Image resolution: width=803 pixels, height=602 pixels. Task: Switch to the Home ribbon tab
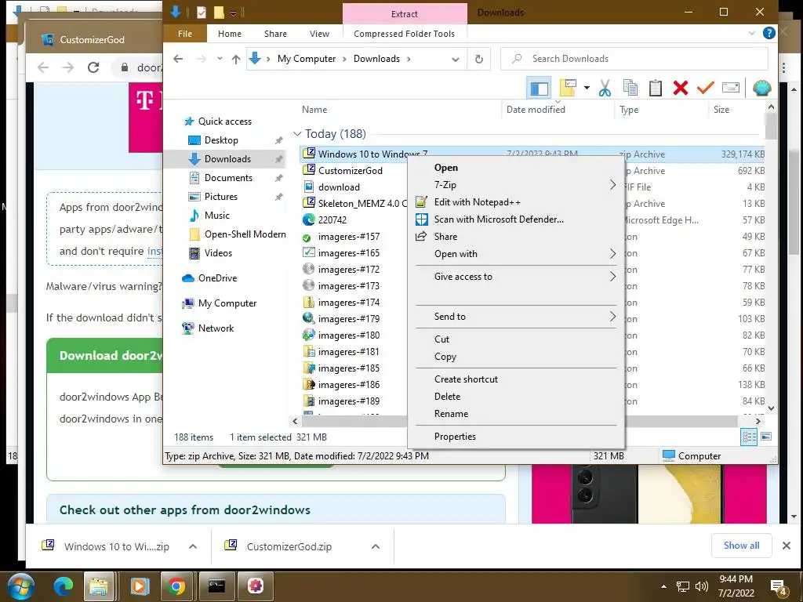click(230, 34)
